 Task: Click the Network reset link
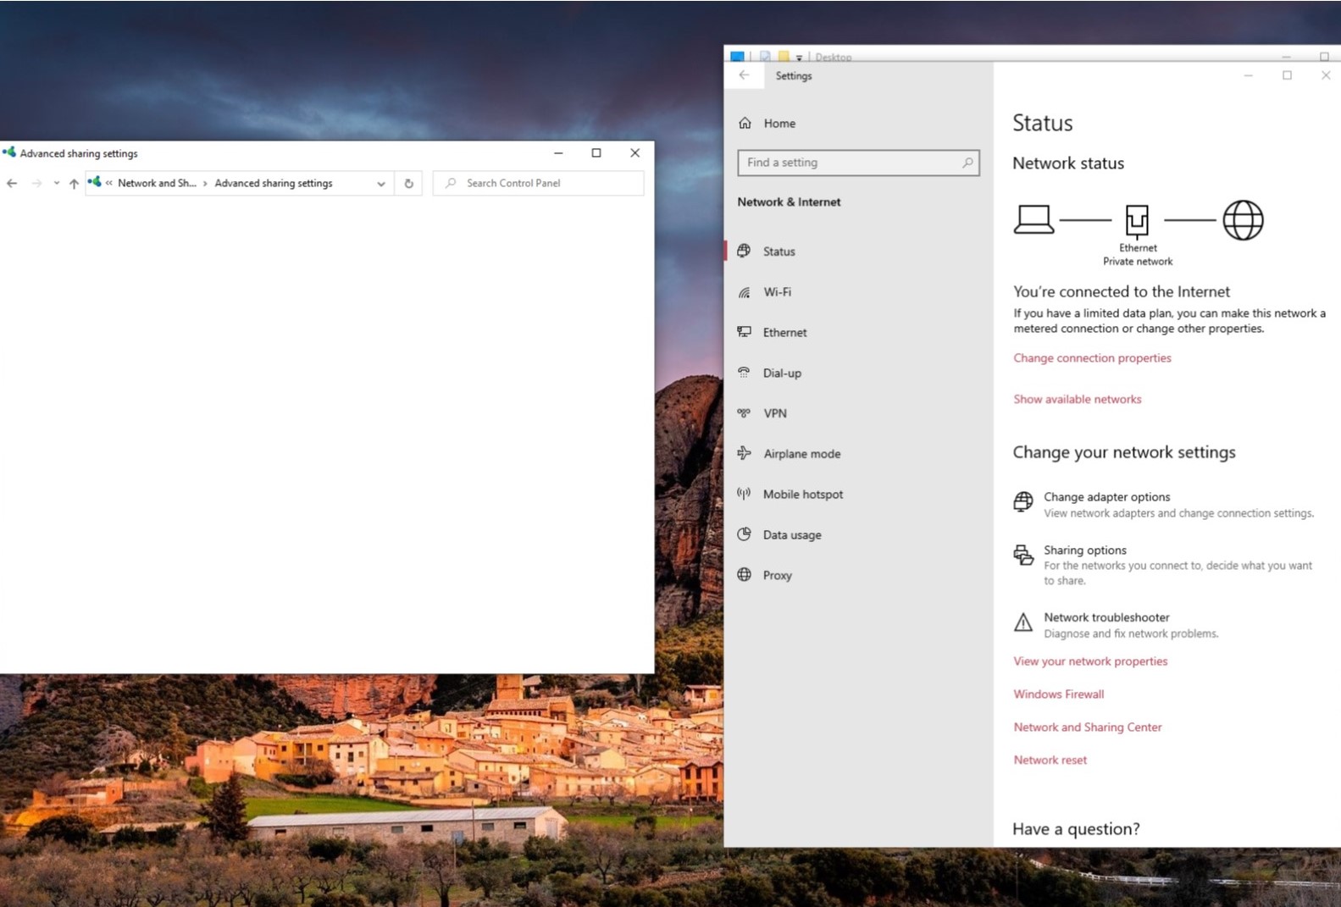point(1050,760)
